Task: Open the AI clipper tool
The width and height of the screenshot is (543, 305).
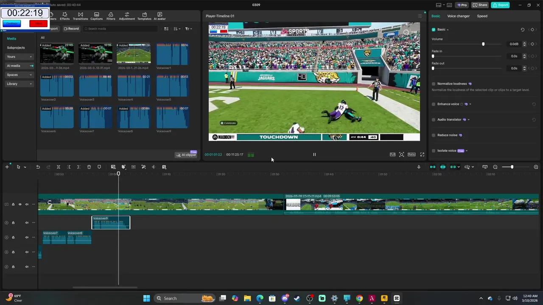Action: 186,155
